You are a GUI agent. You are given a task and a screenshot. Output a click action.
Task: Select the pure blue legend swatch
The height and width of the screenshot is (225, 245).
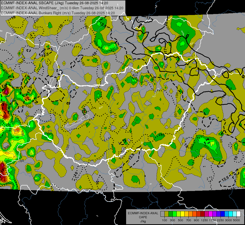coord(223,214)
